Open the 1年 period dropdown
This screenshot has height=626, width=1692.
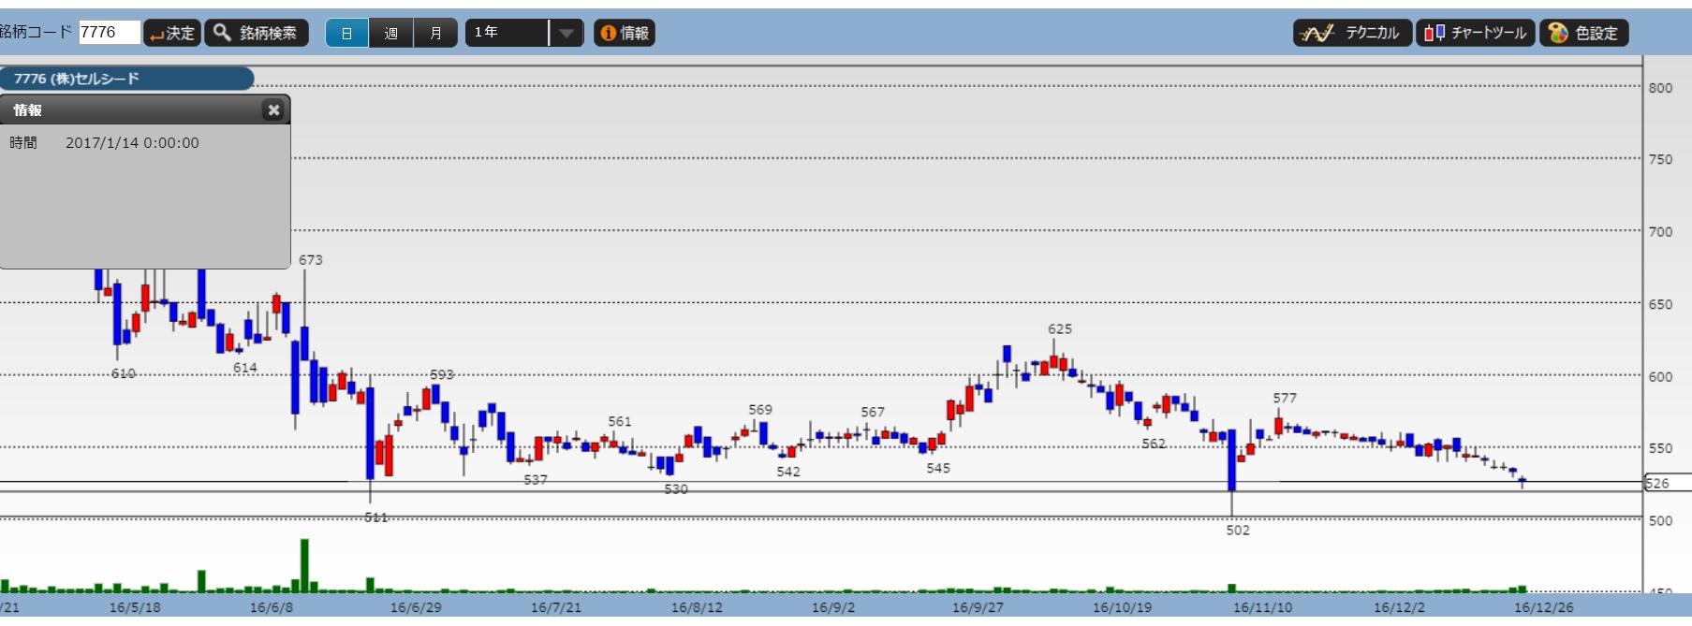[x=524, y=33]
